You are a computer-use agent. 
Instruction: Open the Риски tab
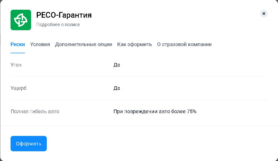(18, 45)
